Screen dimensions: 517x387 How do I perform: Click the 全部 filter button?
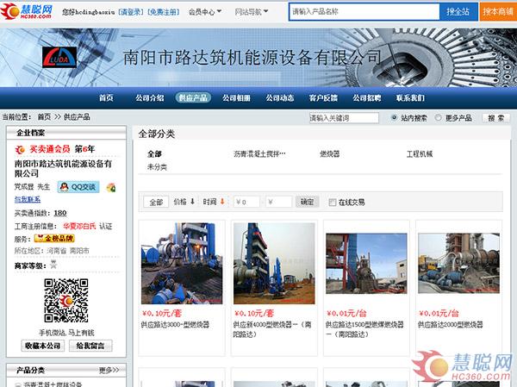156,202
